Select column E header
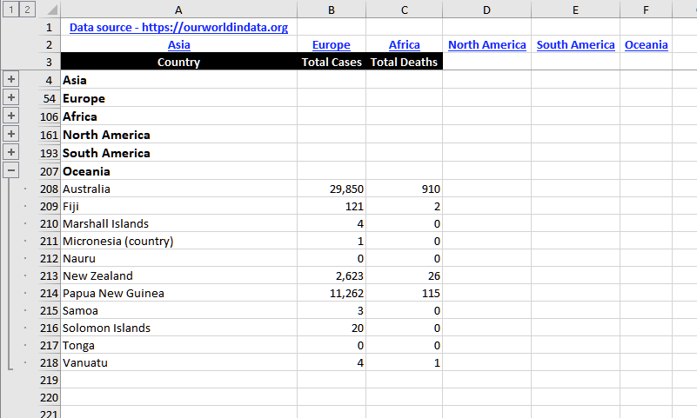The width and height of the screenshot is (697, 418). click(576, 10)
